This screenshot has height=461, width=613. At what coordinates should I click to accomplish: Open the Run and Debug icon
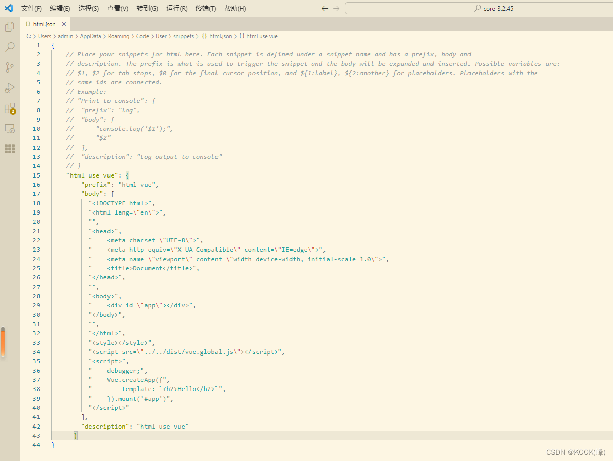pos(9,88)
